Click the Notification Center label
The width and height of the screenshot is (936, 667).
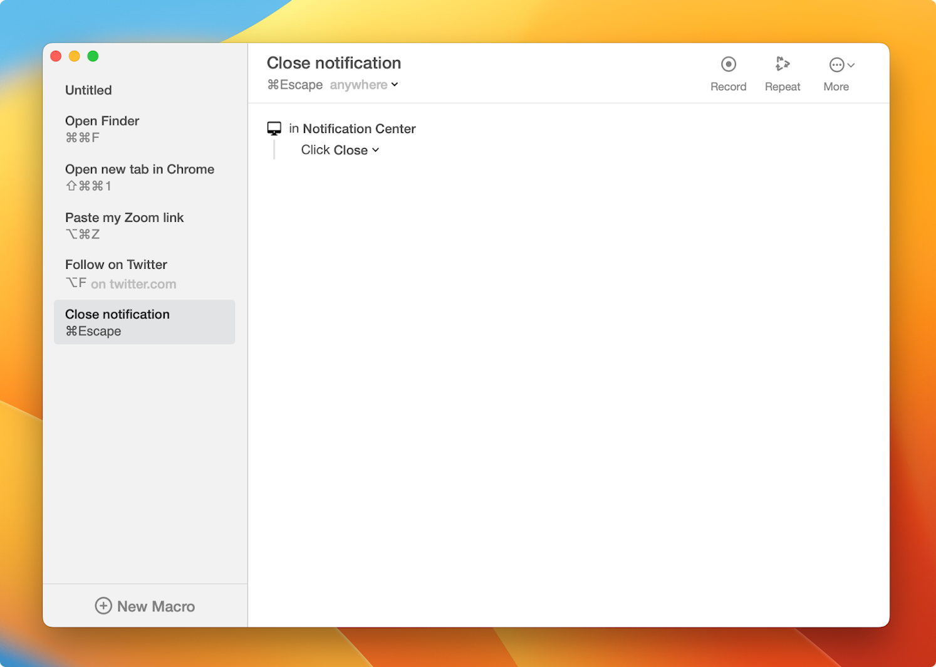(359, 129)
